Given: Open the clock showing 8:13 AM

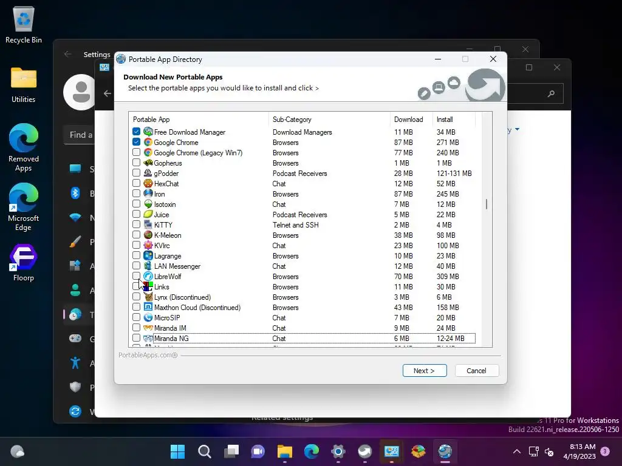Looking at the screenshot, I should (x=579, y=451).
